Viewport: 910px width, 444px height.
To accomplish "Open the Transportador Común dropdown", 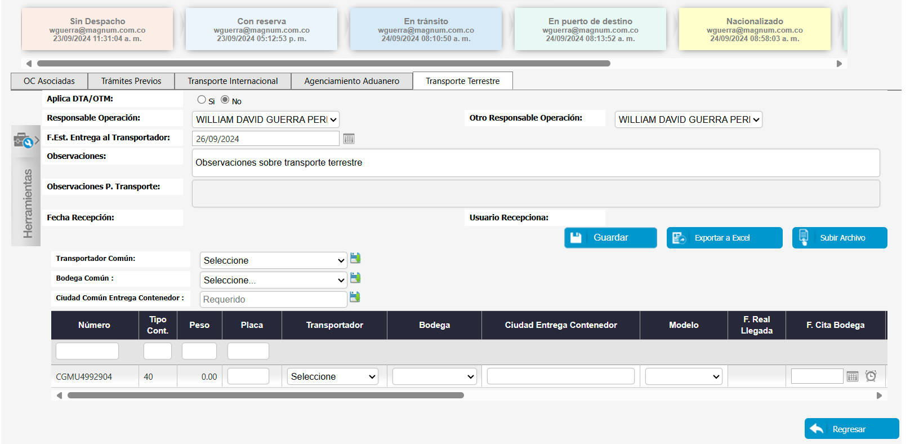I will [274, 260].
